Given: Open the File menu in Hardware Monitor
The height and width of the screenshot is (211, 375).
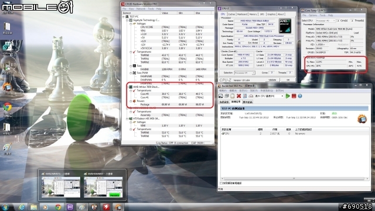Looking at the screenshot, I should [x=124, y=9].
